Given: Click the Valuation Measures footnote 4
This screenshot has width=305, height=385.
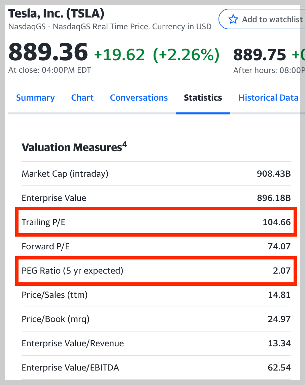Looking at the screenshot, I should tap(125, 144).
